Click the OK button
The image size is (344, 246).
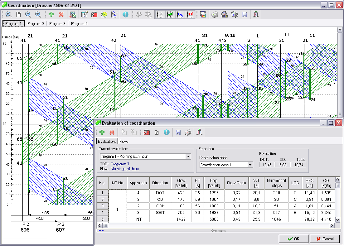[x=293, y=239]
